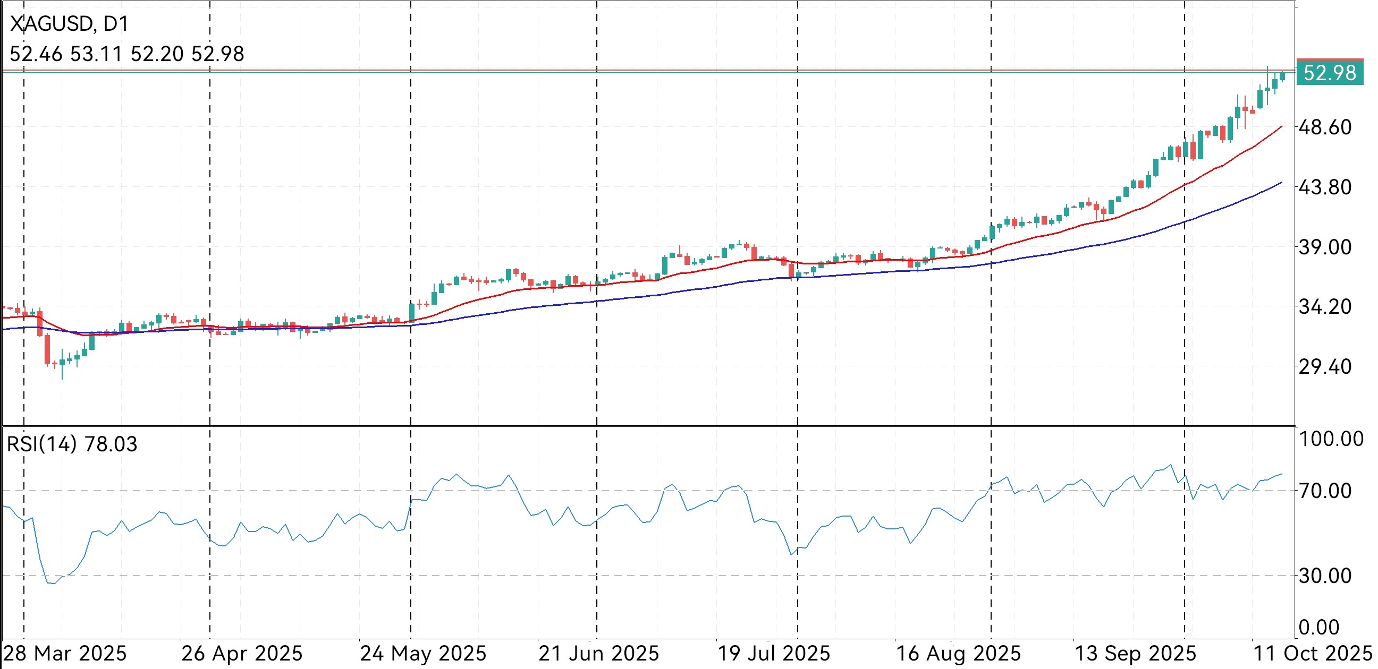Click the 52.98 current price tag
Image resolution: width=1378 pixels, height=669 pixels.
[x=1329, y=73]
